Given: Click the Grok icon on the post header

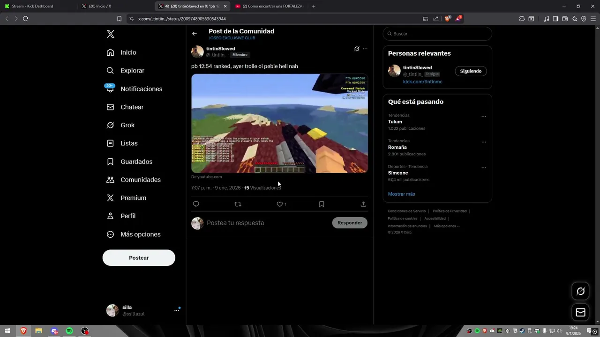Looking at the screenshot, I should point(357,49).
